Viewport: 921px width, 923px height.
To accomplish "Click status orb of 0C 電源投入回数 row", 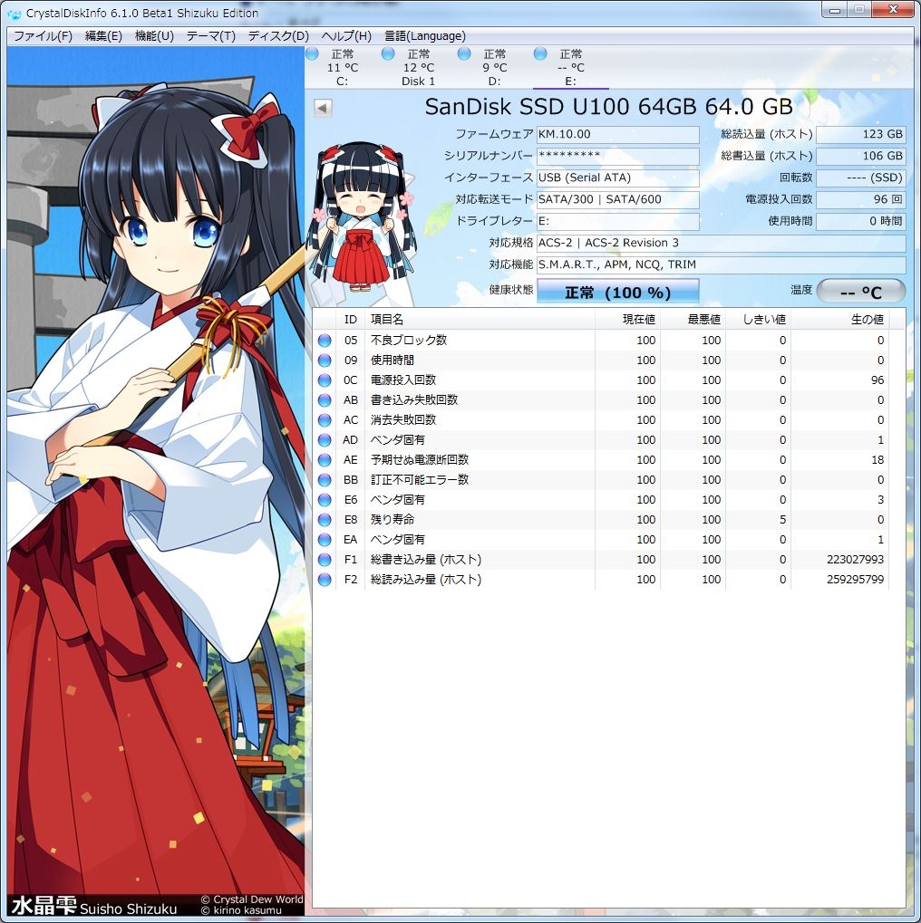I will 325,380.
